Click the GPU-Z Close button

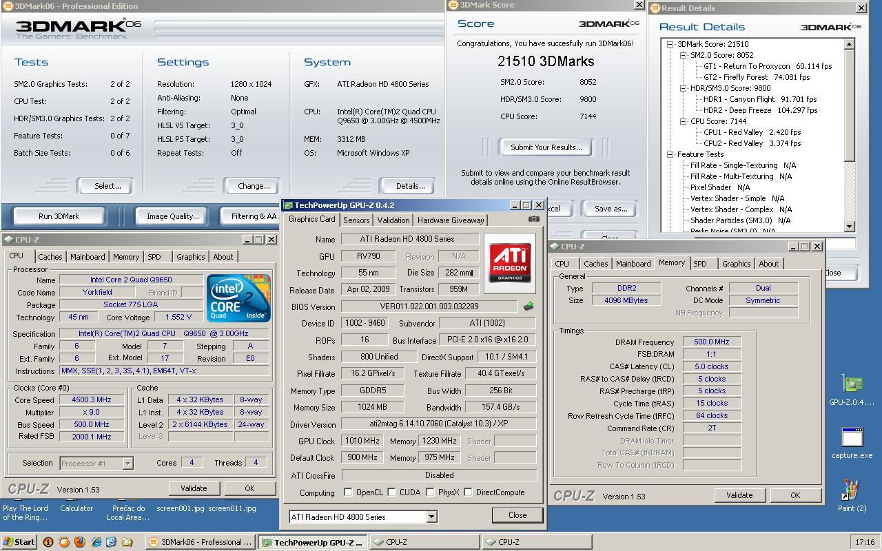pyautogui.click(x=517, y=515)
